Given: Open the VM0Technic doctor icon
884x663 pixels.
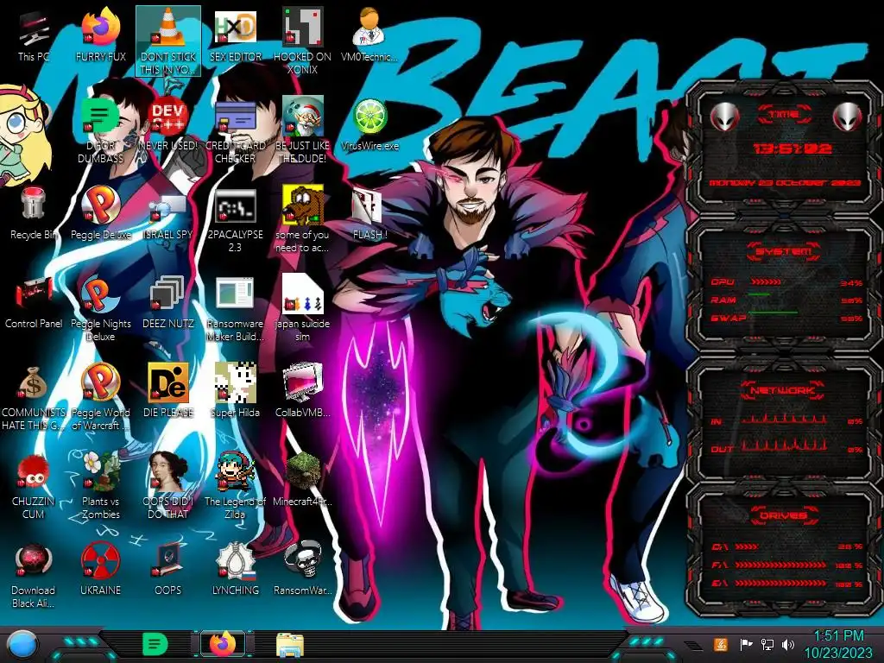Looking at the screenshot, I should click(x=369, y=36).
